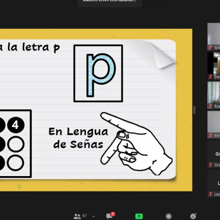Expand the participants options chevron
The image size is (220, 220).
click(94, 217)
